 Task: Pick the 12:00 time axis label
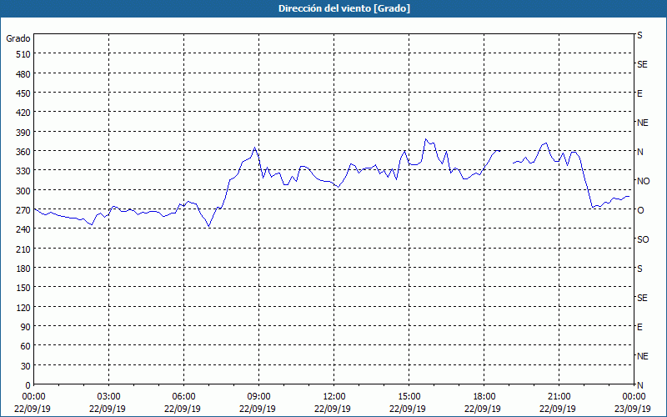334,397
